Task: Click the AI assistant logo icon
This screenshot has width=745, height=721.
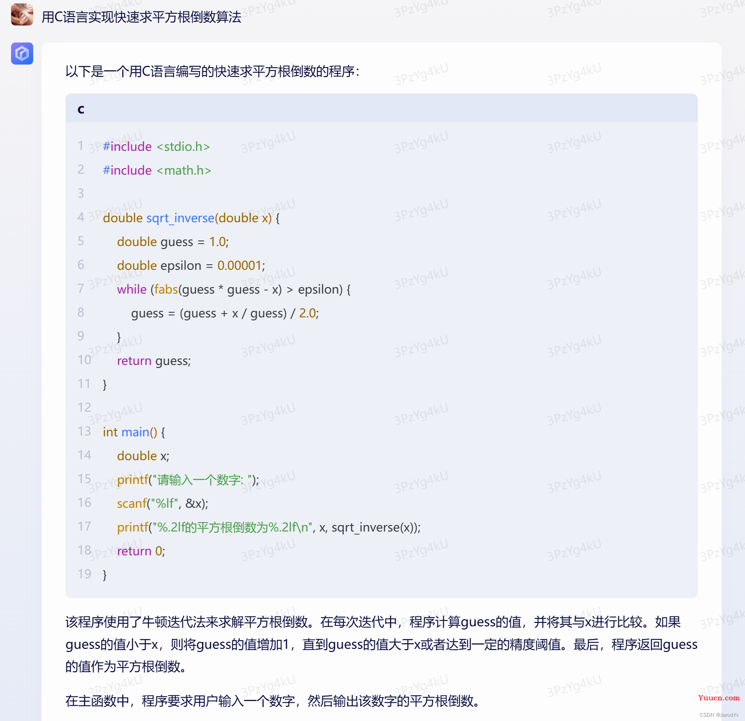Action: [x=22, y=54]
